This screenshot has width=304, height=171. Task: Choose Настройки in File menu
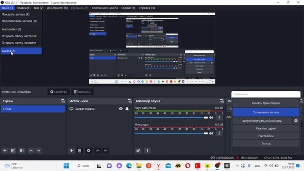point(21,29)
